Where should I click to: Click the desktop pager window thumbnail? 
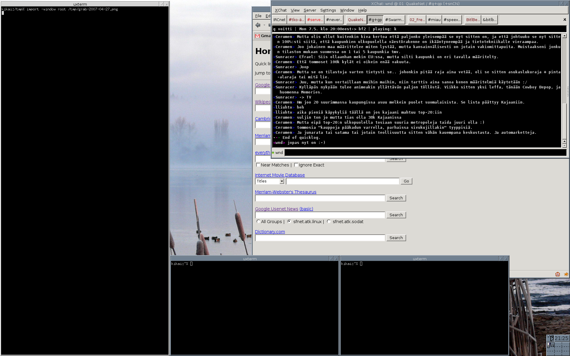551,345
